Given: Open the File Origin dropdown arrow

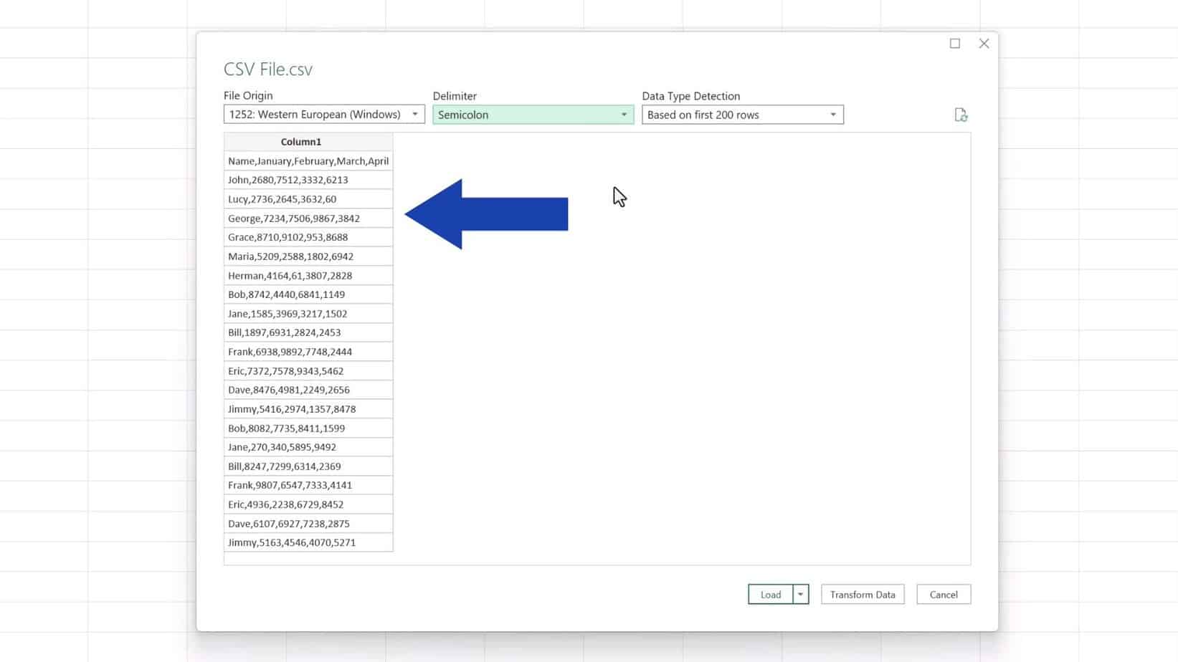Looking at the screenshot, I should 415,114.
